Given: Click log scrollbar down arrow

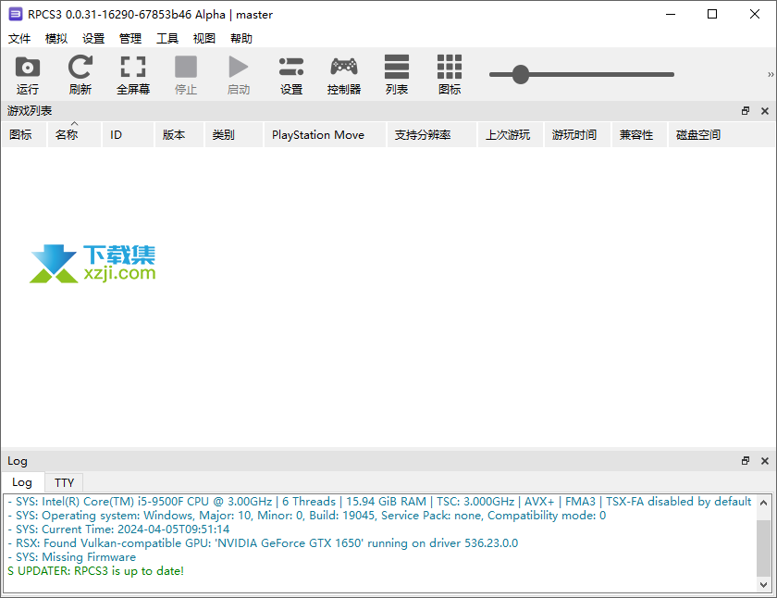Looking at the screenshot, I should click(x=764, y=585).
